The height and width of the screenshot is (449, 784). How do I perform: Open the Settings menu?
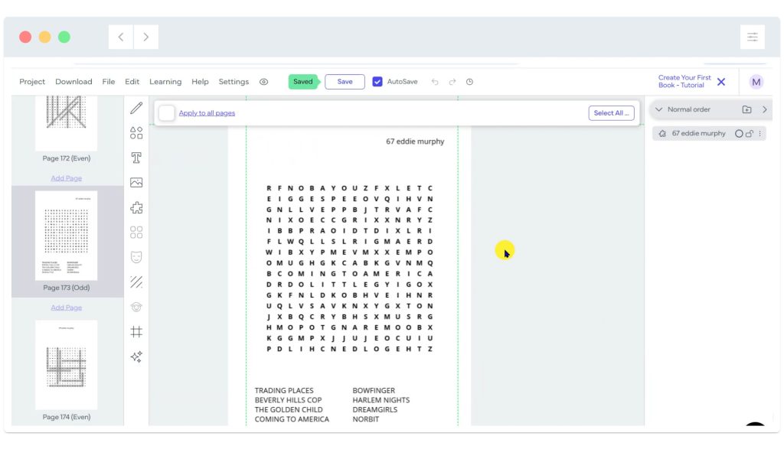(234, 82)
